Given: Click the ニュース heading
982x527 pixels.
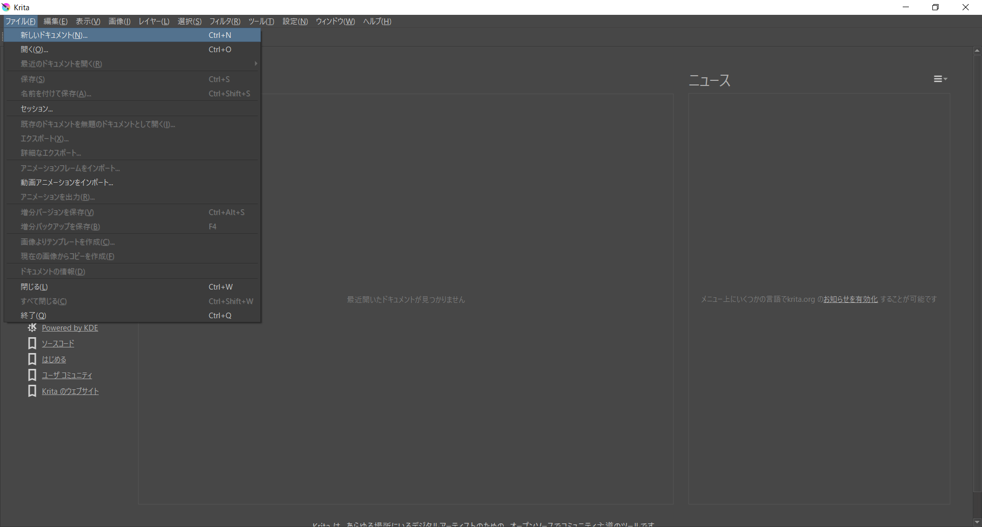Looking at the screenshot, I should coord(709,80).
